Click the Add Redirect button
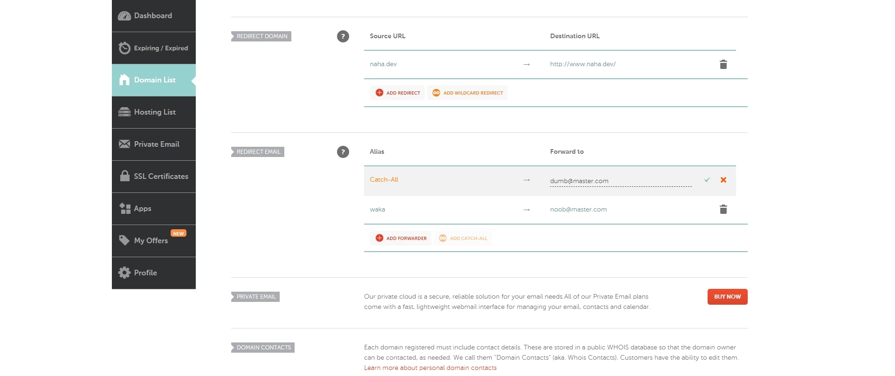 click(398, 93)
